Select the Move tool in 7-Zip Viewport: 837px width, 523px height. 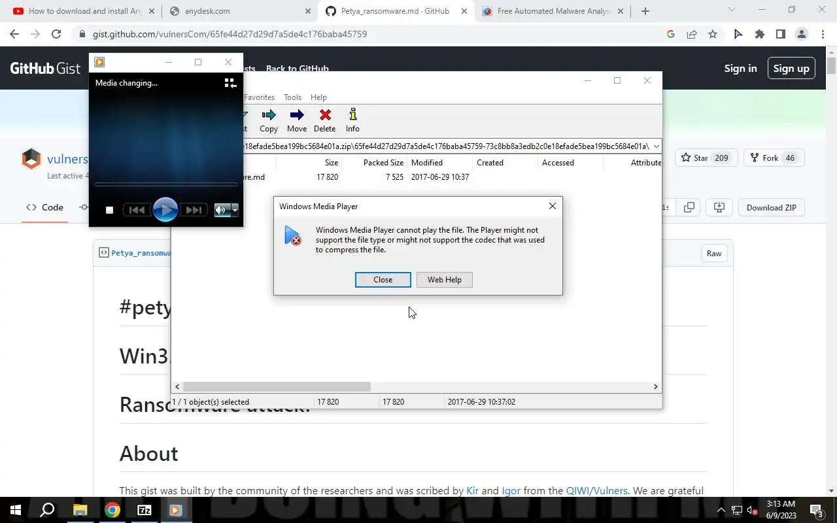(297, 121)
